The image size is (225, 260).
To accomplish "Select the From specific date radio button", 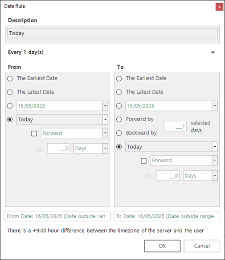I will point(10,106).
